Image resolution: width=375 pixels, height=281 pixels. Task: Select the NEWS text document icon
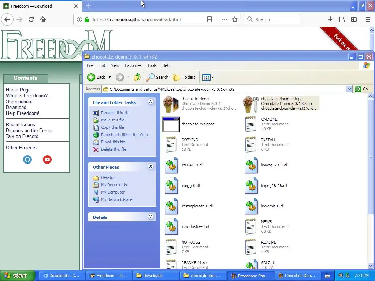[x=250, y=226]
